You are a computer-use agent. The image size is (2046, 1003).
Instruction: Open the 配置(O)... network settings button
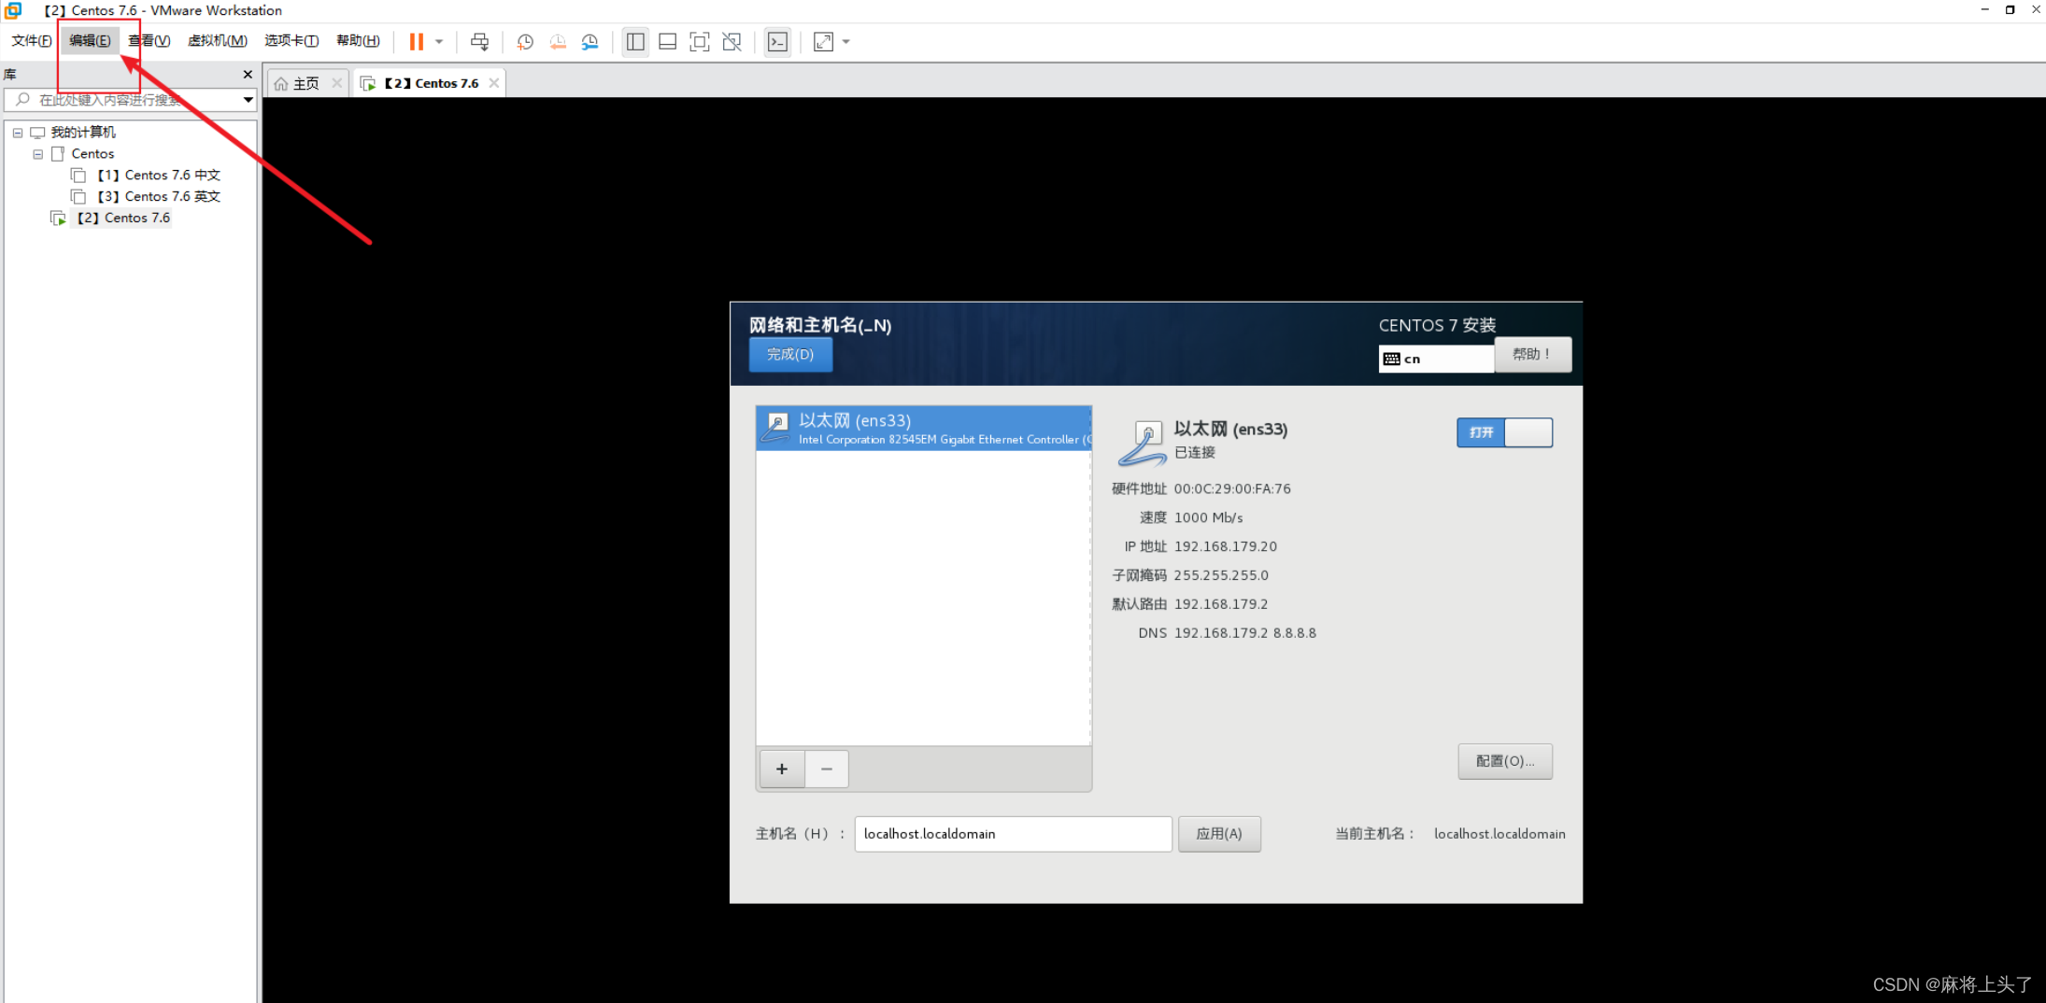click(1504, 761)
